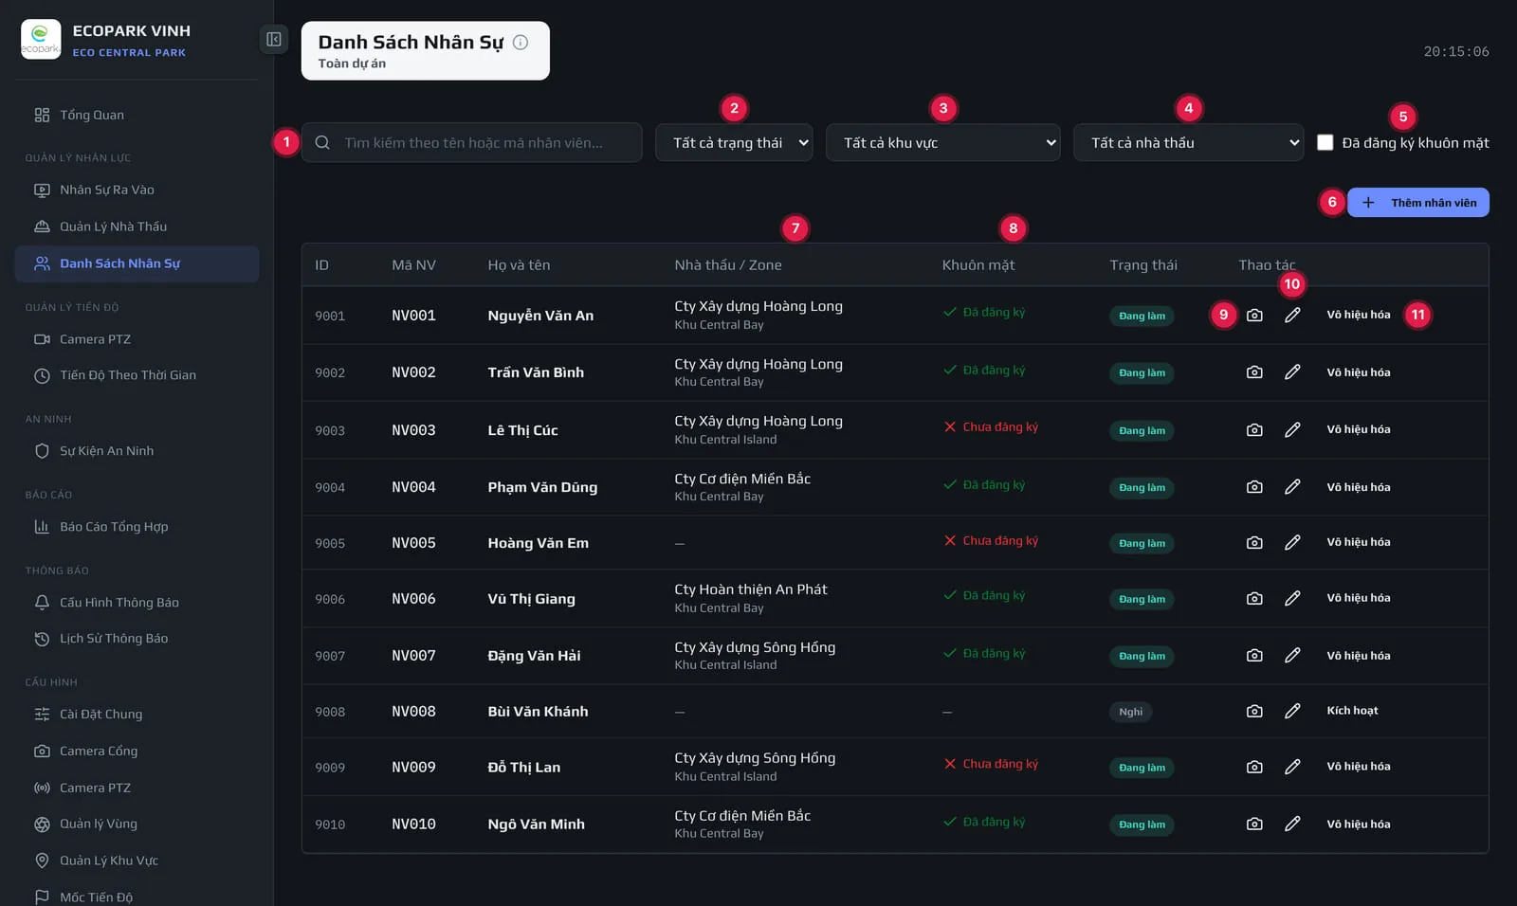Open Nhân Sự Ra Vào menu item

tap(137, 190)
